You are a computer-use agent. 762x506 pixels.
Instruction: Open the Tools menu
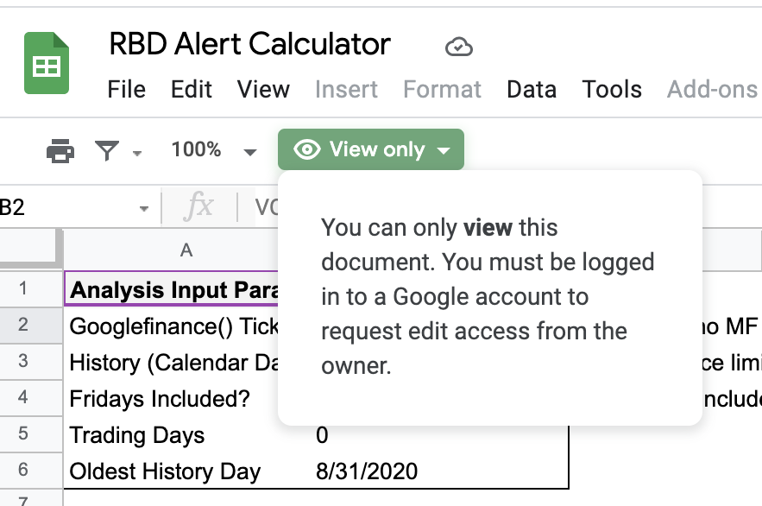tap(612, 90)
